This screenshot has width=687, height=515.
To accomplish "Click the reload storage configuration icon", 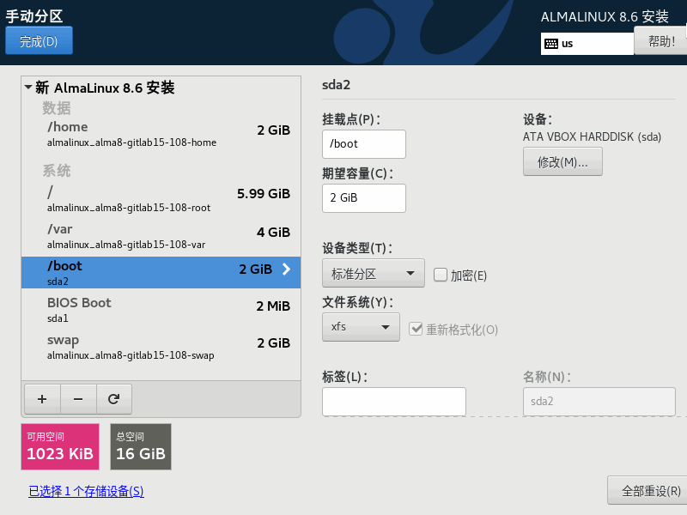I will (x=114, y=399).
